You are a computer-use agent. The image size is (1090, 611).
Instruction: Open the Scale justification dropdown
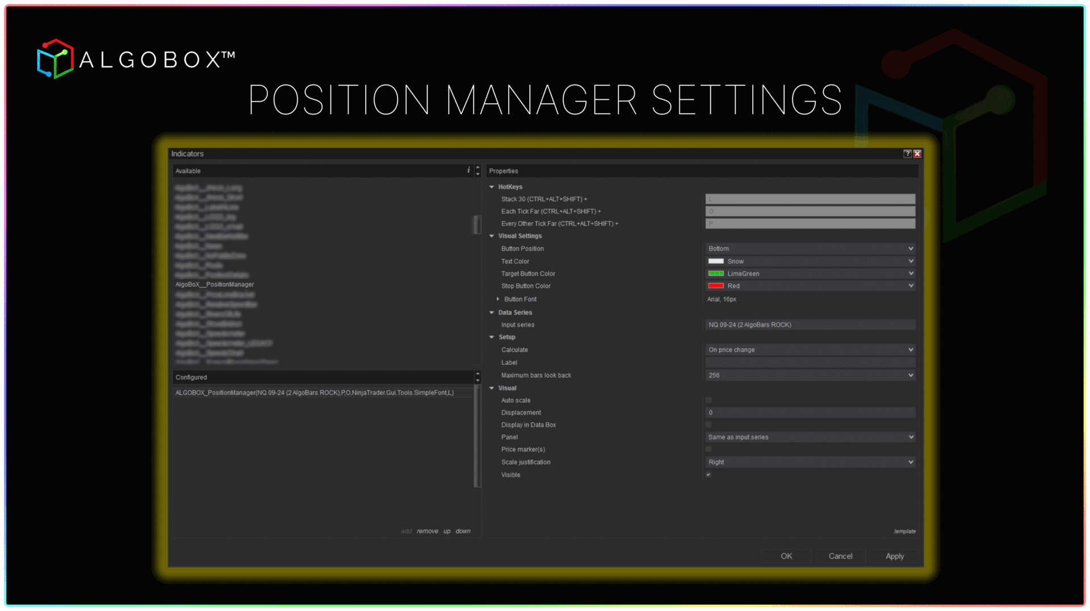810,462
